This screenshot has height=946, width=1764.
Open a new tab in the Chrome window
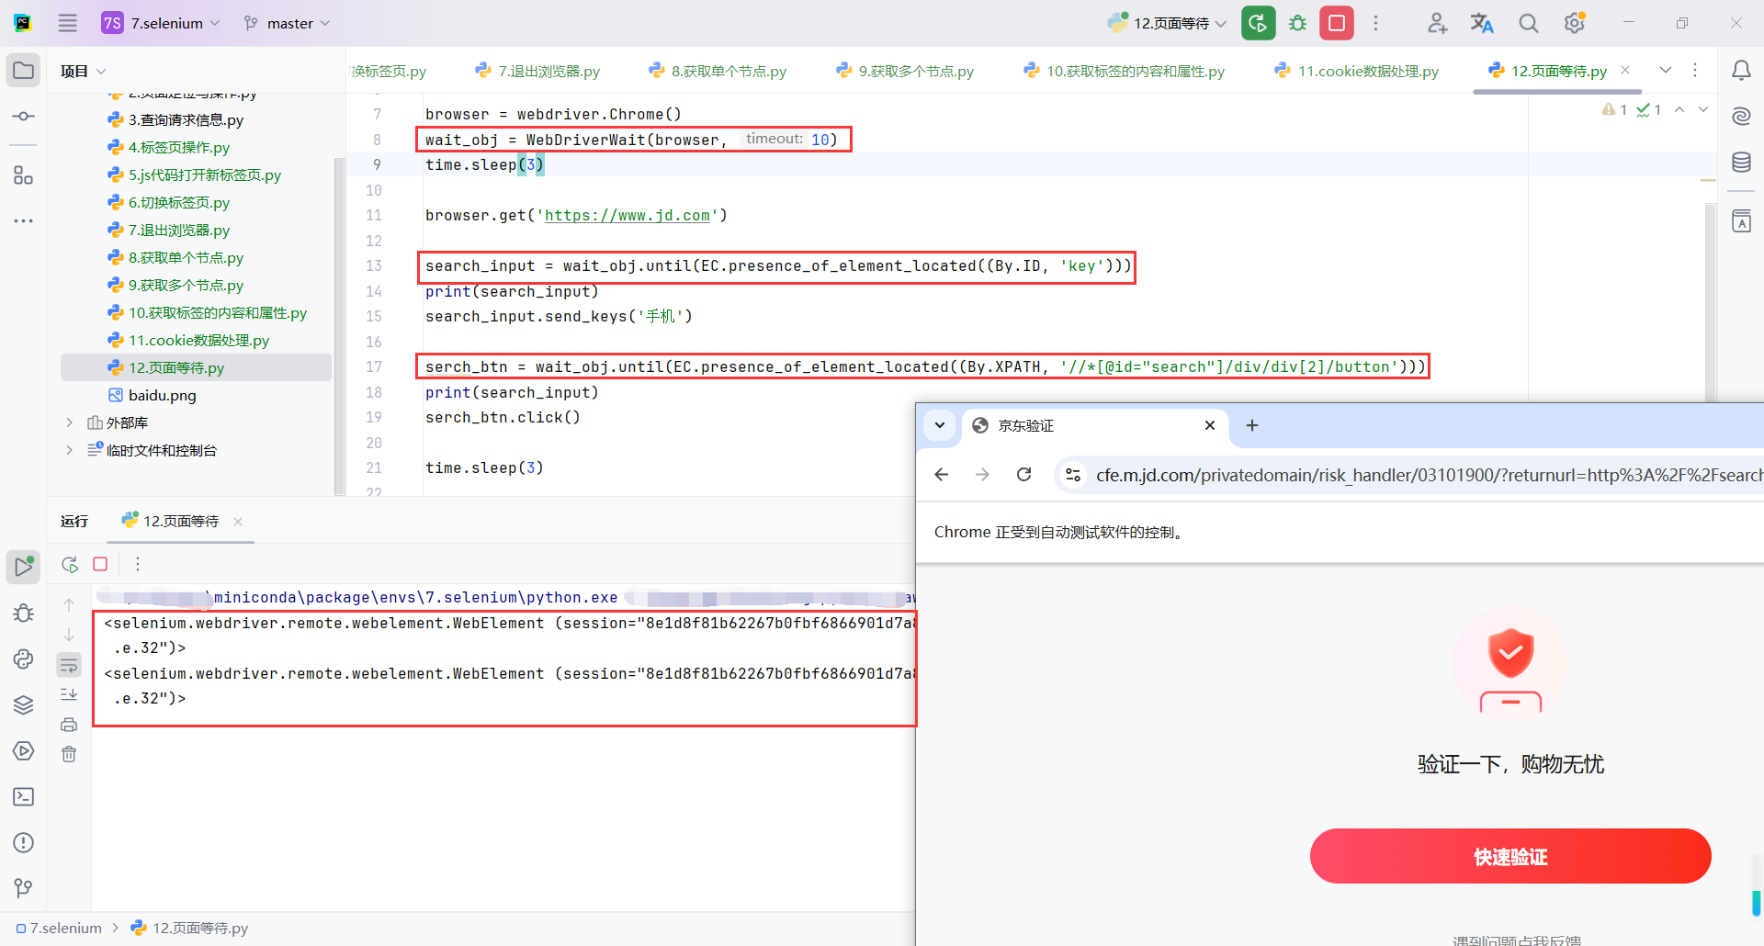click(1252, 425)
